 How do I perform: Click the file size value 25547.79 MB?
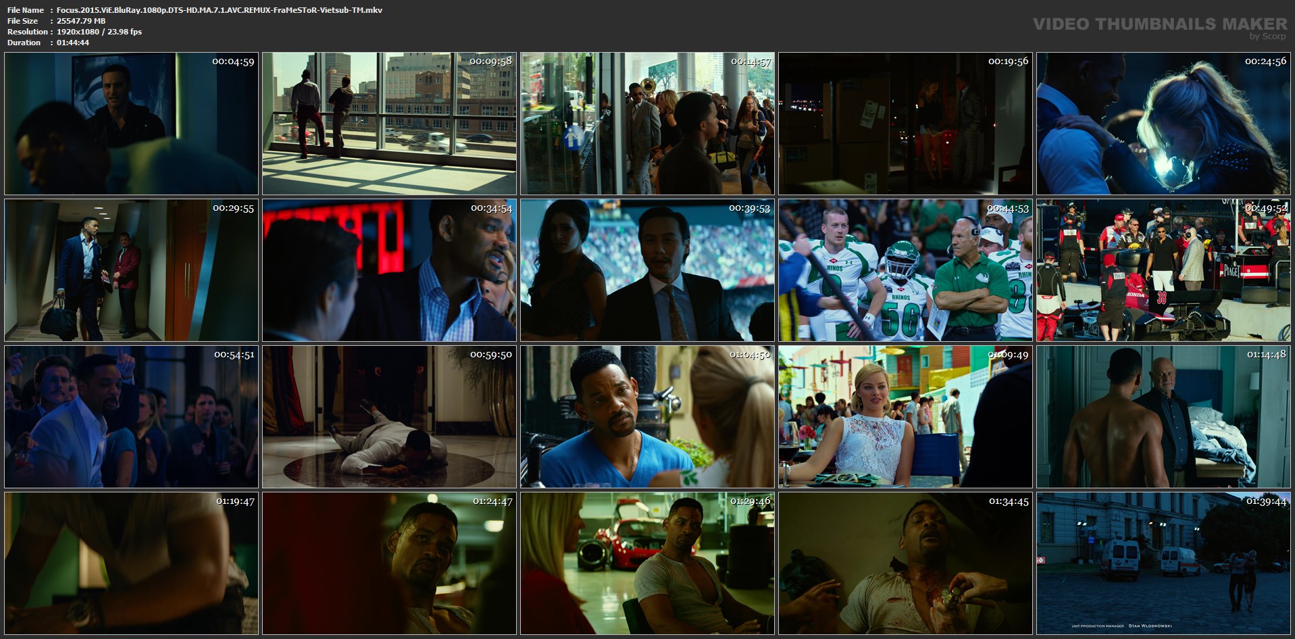click(x=81, y=21)
